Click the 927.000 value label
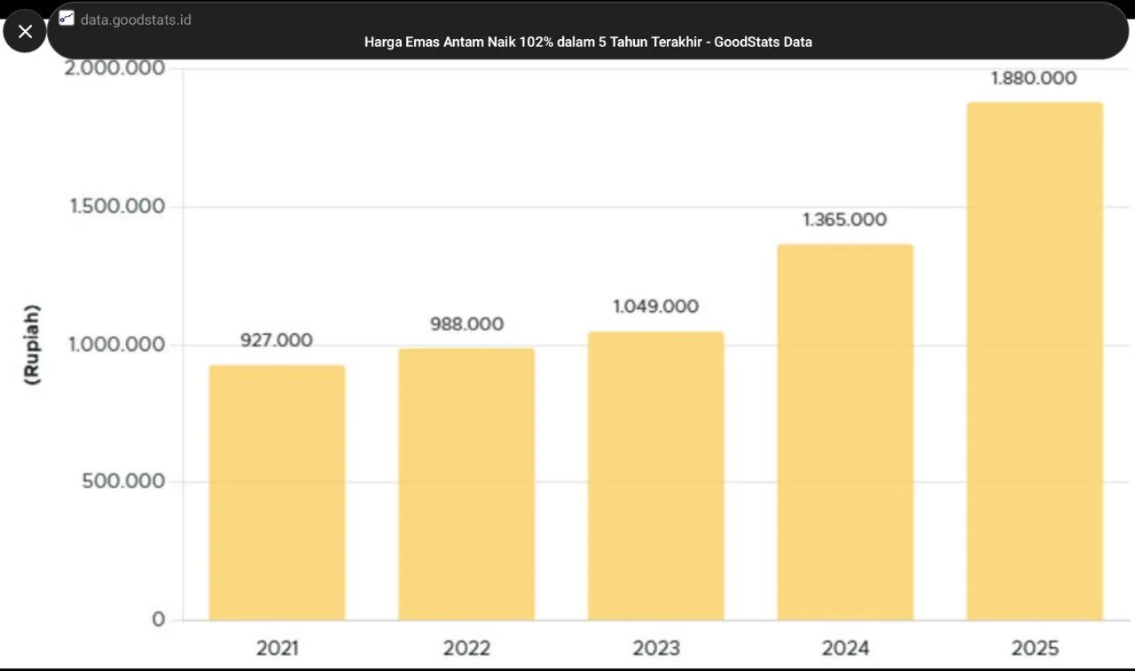1135x671 pixels. click(x=277, y=340)
